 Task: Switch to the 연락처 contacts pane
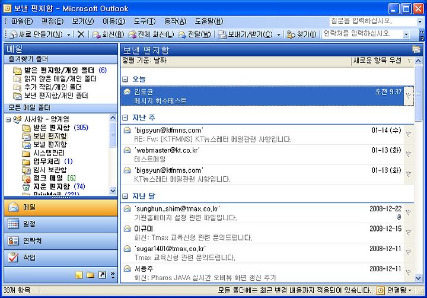(x=60, y=241)
